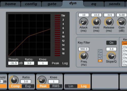Click the Log label in the graph panel
This screenshot has height=91, width=127.
click(65, 63)
